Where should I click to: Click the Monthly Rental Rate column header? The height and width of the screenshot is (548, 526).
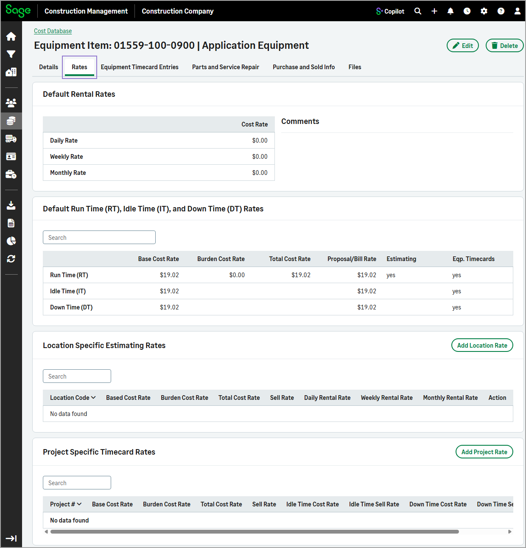pos(450,398)
